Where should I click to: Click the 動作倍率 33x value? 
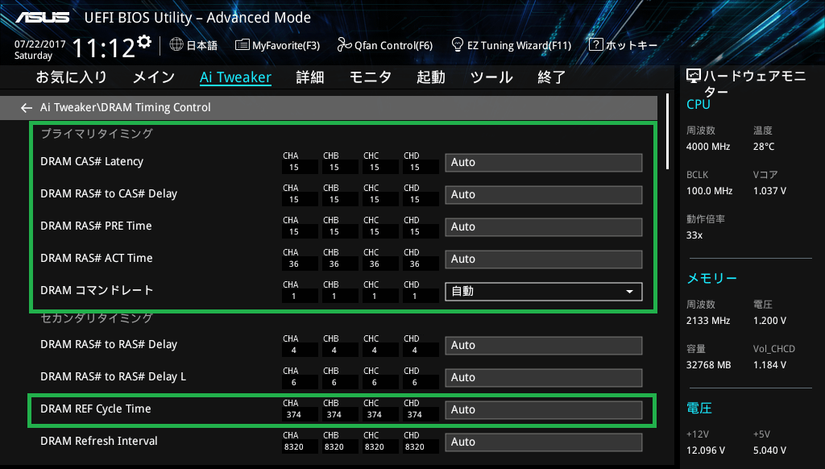[x=694, y=235]
